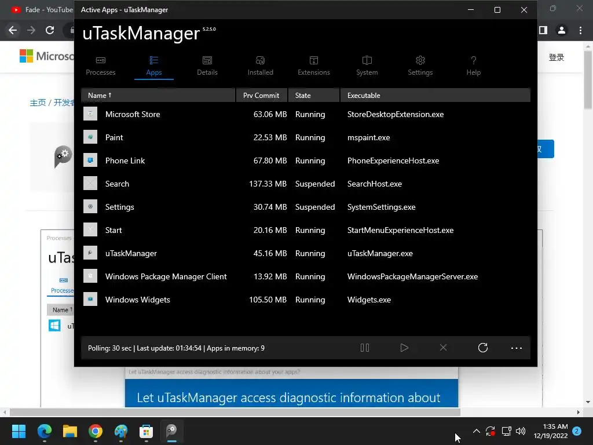This screenshot has height=445, width=593.
Task: Click the Windows Package Manager Client icon
Action: click(x=90, y=276)
